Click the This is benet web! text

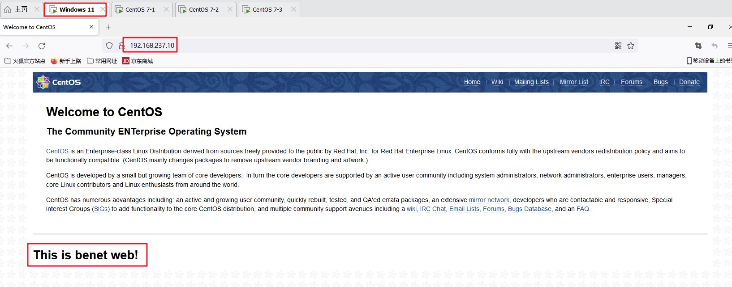tap(86, 255)
